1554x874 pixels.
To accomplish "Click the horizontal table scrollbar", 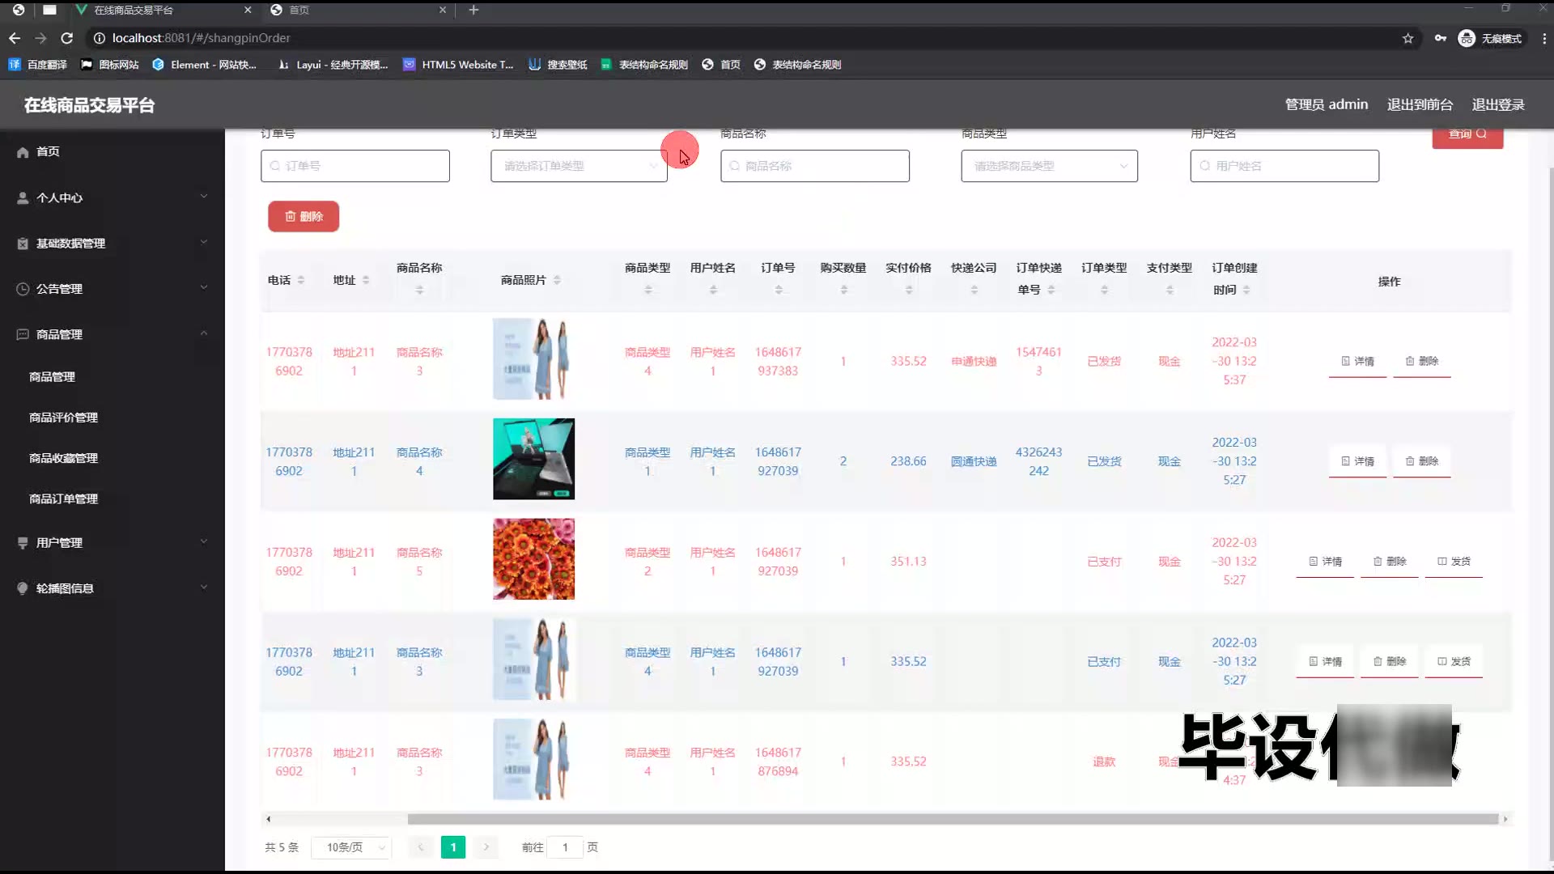I will tap(953, 819).
